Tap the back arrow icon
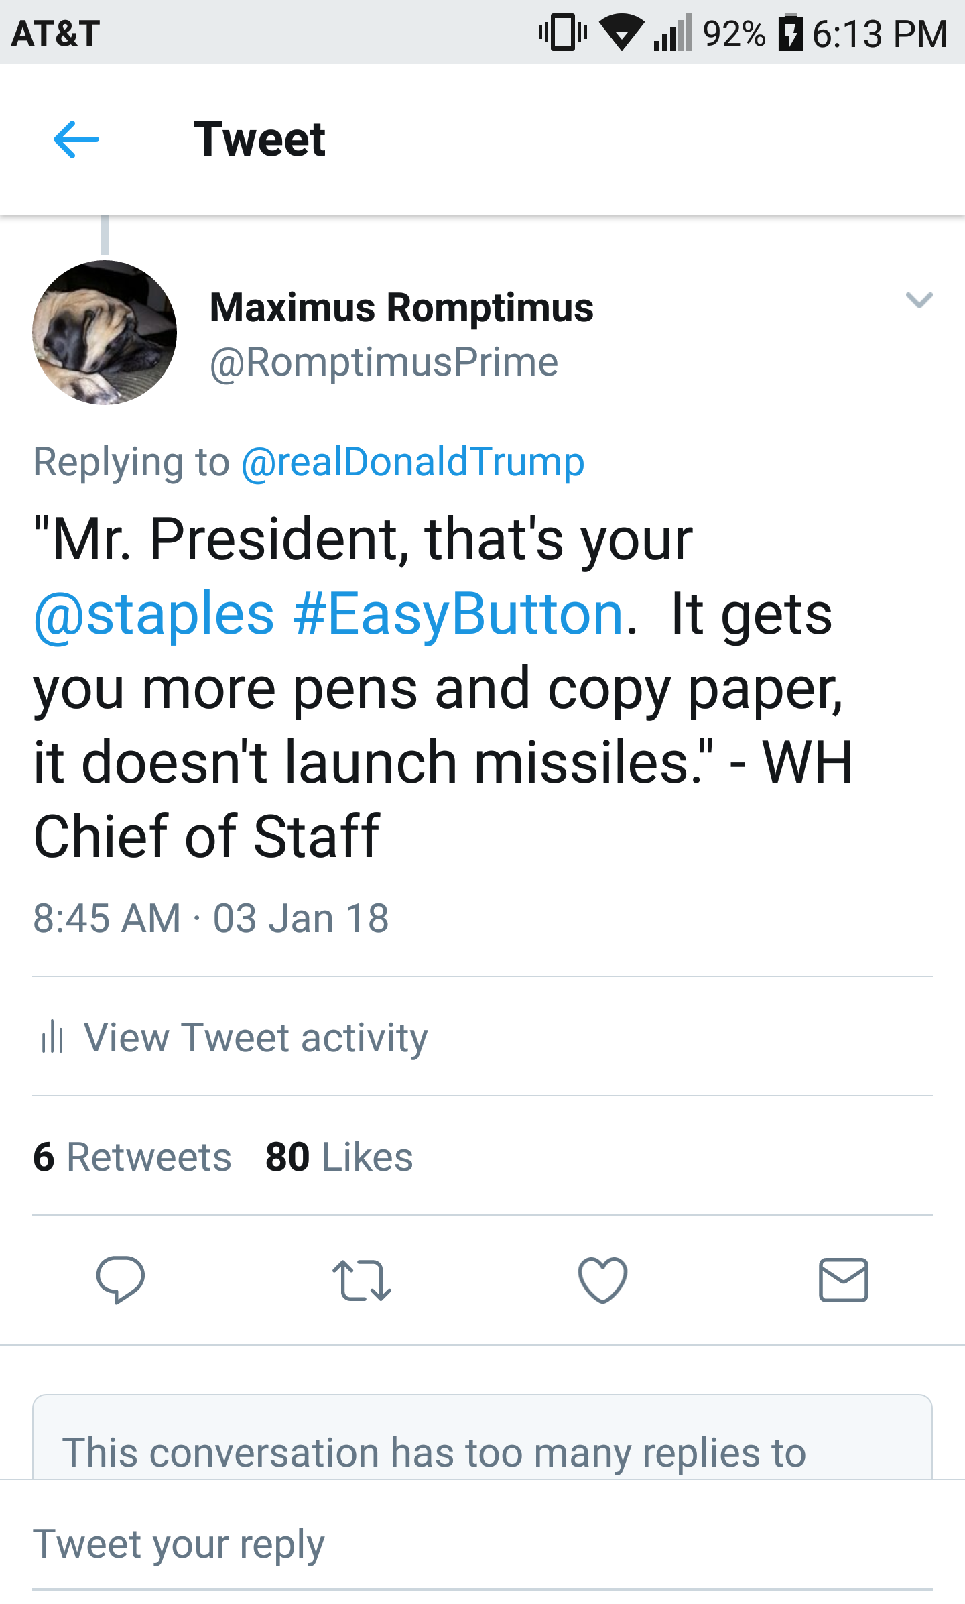965x1604 pixels. pos(76,139)
